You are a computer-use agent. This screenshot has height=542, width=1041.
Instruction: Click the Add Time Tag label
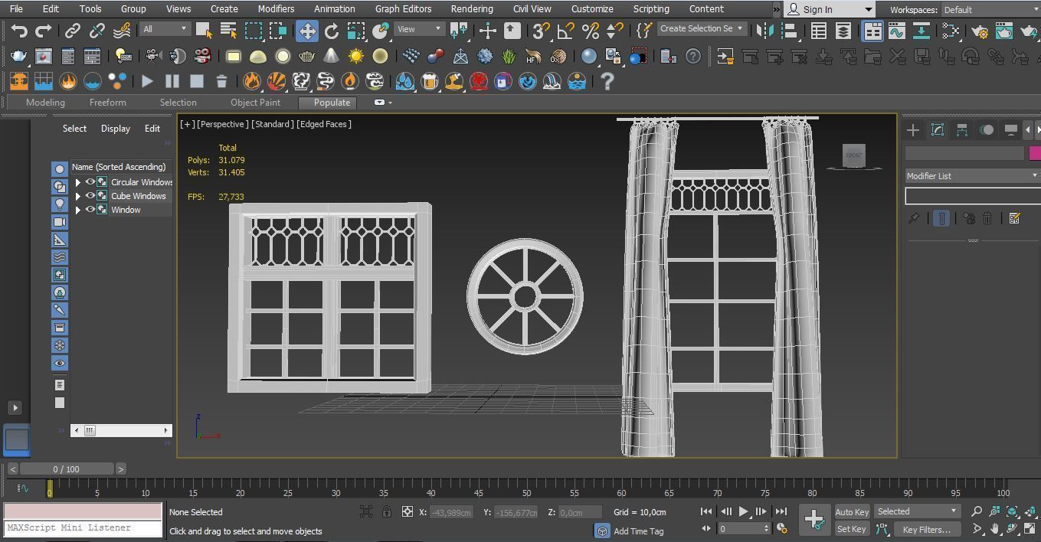tap(638, 531)
